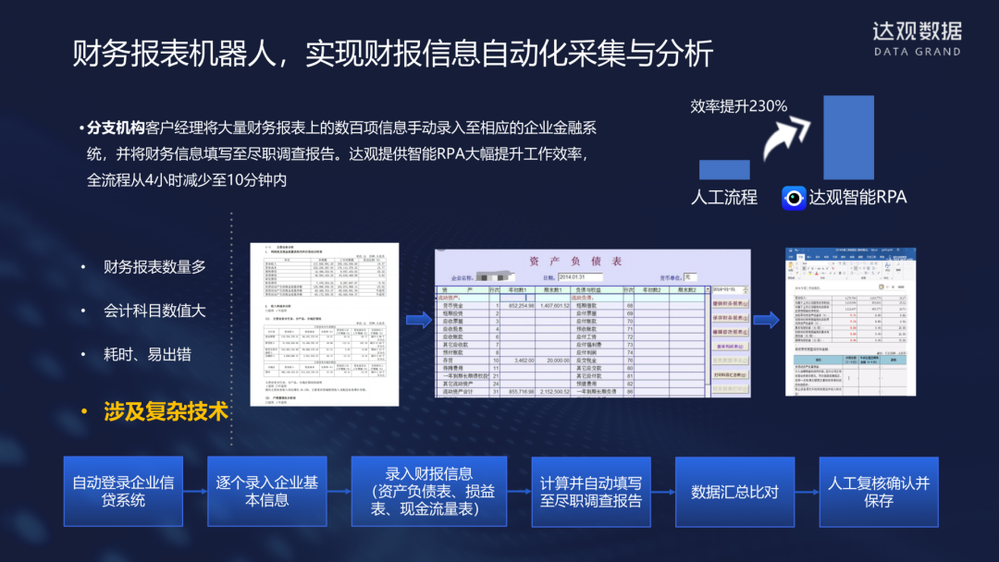The width and height of the screenshot is (999, 562).
Task: Click the 短期借款 cell in balance sheet
Action: click(x=597, y=306)
